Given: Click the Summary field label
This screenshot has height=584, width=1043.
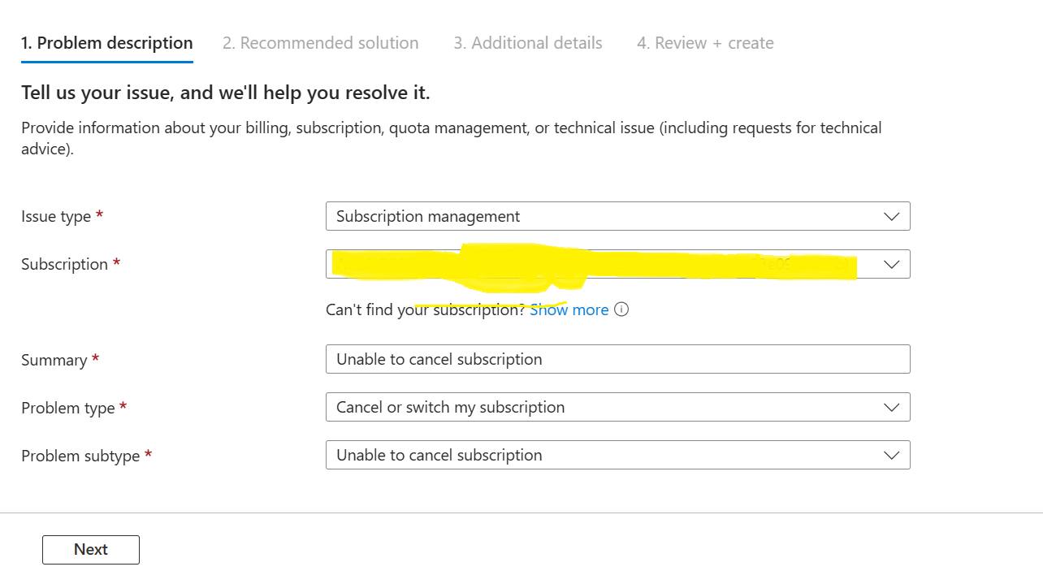Looking at the screenshot, I should [60, 361].
